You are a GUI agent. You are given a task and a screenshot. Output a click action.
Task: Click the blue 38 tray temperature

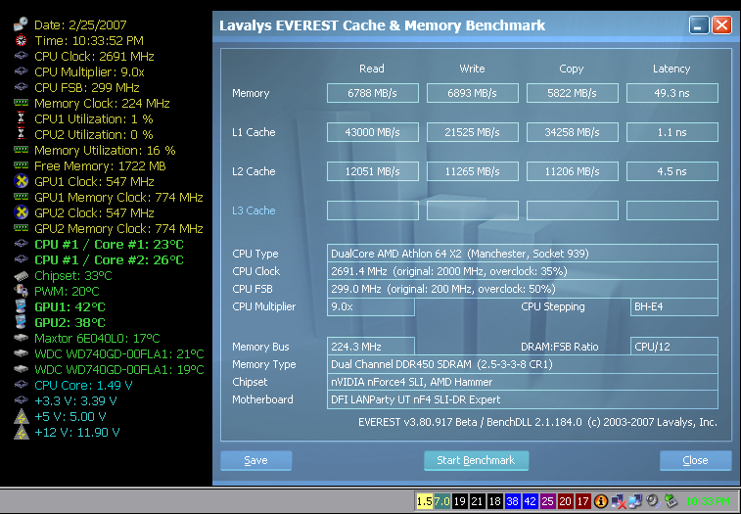[x=512, y=501]
